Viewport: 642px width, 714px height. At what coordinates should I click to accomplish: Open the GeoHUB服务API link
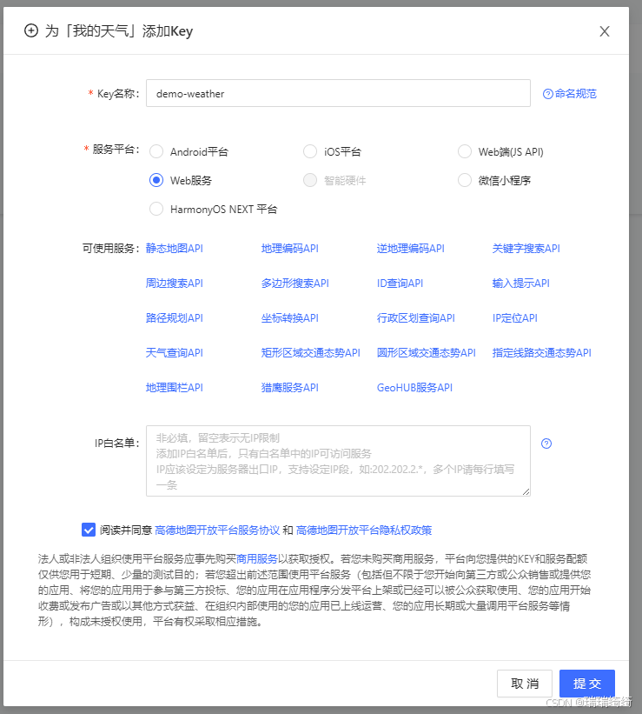414,388
